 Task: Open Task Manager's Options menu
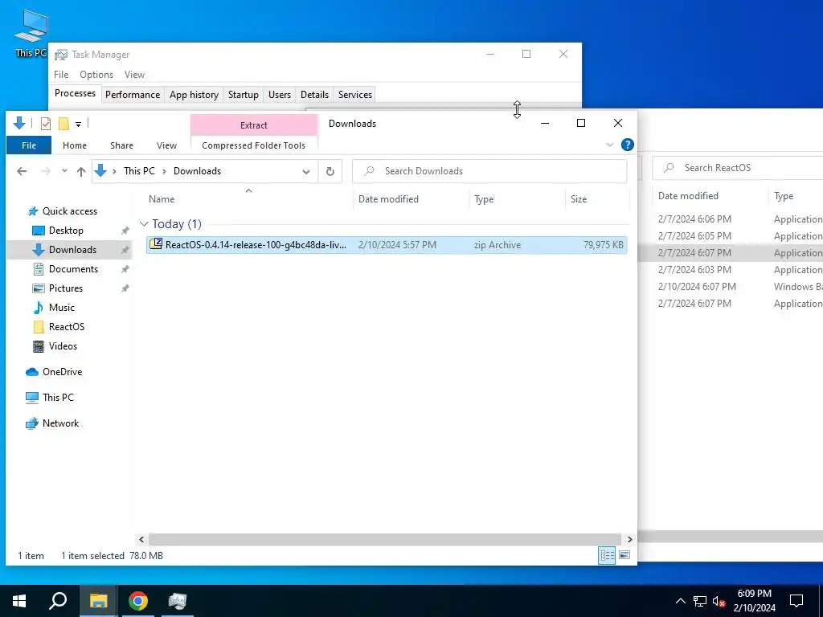tap(96, 75)
